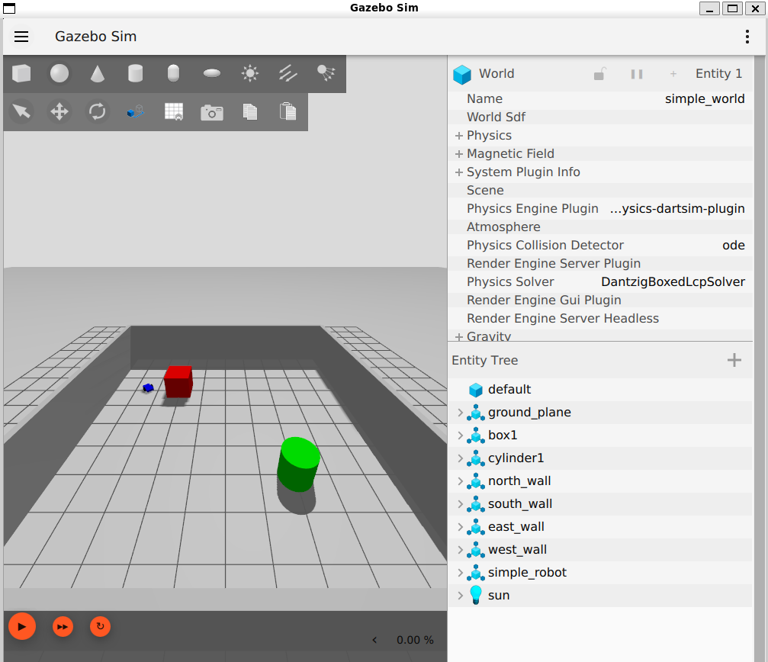Insert an ellipsoid shape
Image resolution: width=768 pixels, height=662 pixels.
[211, 73]
